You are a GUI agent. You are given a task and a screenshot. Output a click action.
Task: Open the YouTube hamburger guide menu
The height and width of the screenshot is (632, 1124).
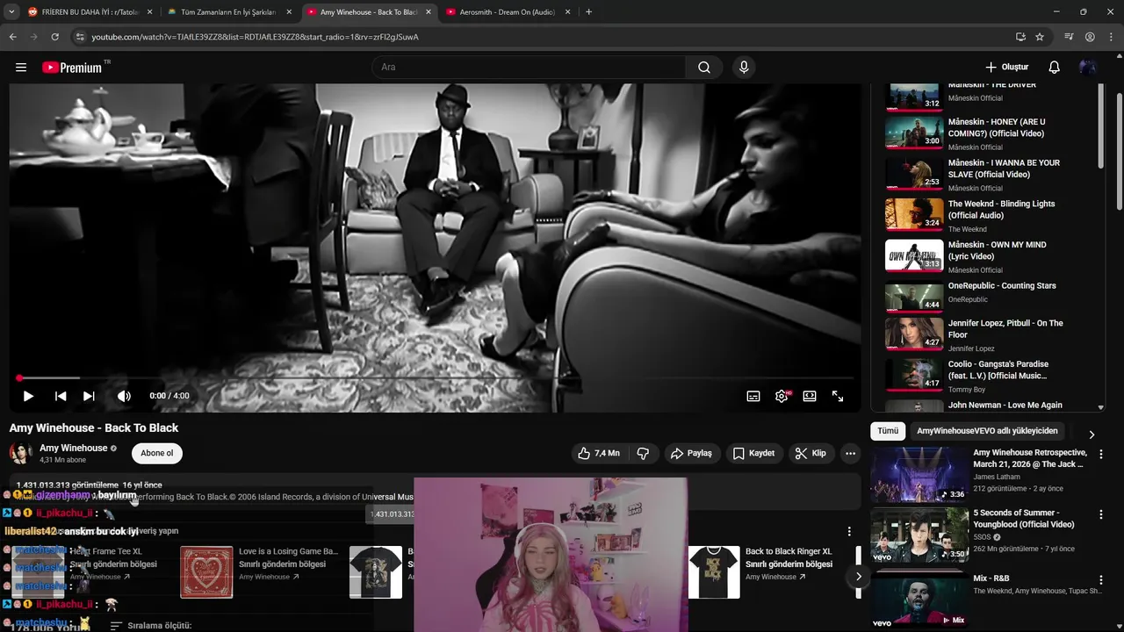(x=21, y=68)
